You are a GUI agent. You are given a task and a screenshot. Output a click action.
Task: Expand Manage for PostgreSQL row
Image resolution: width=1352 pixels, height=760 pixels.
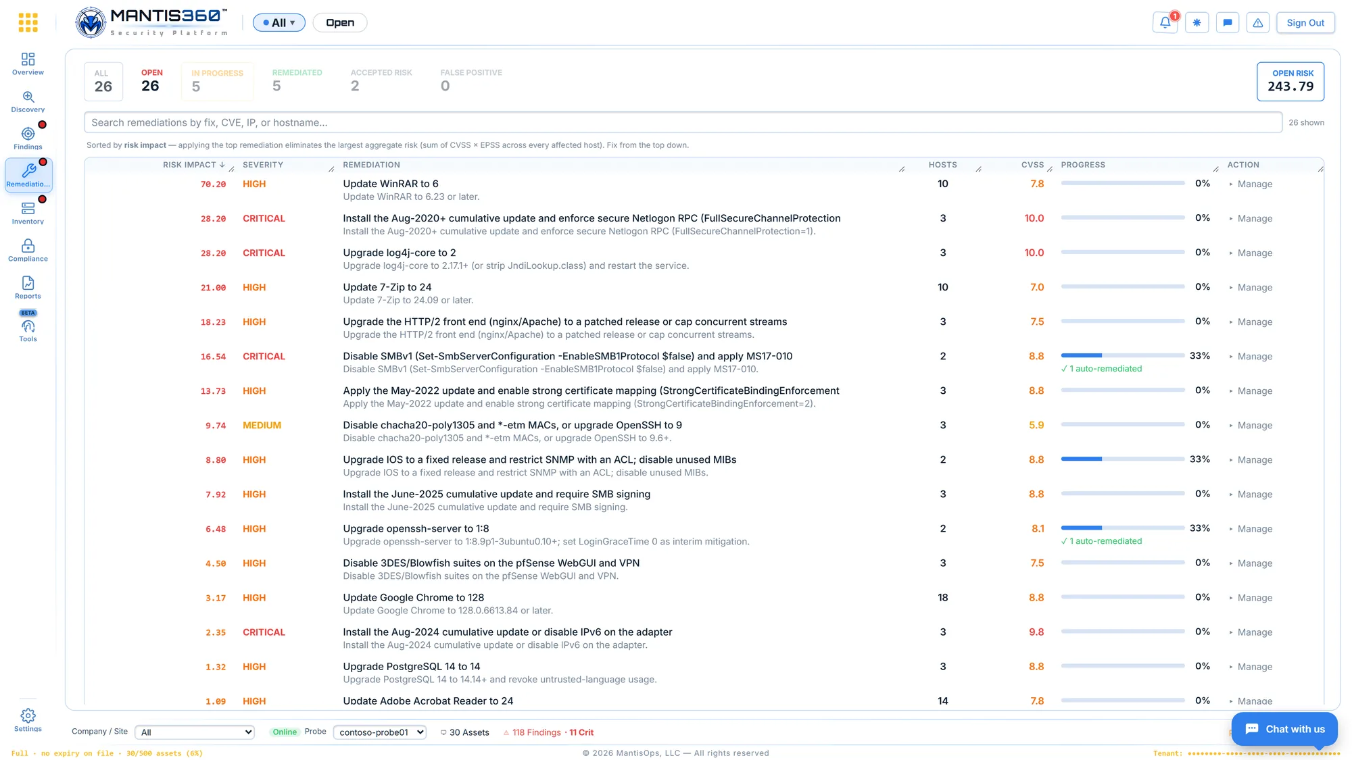coord(1251,667)
